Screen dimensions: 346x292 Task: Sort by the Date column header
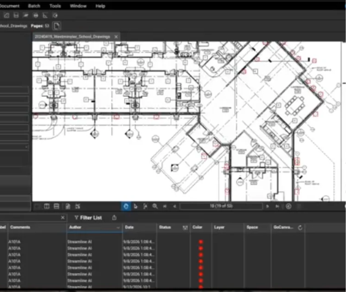click(x=129, y=227)
